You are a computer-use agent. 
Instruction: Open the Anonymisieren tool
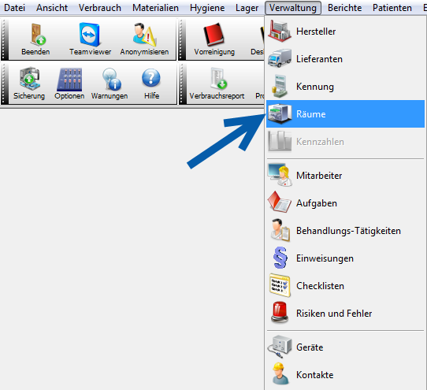(x=144, y=39)
